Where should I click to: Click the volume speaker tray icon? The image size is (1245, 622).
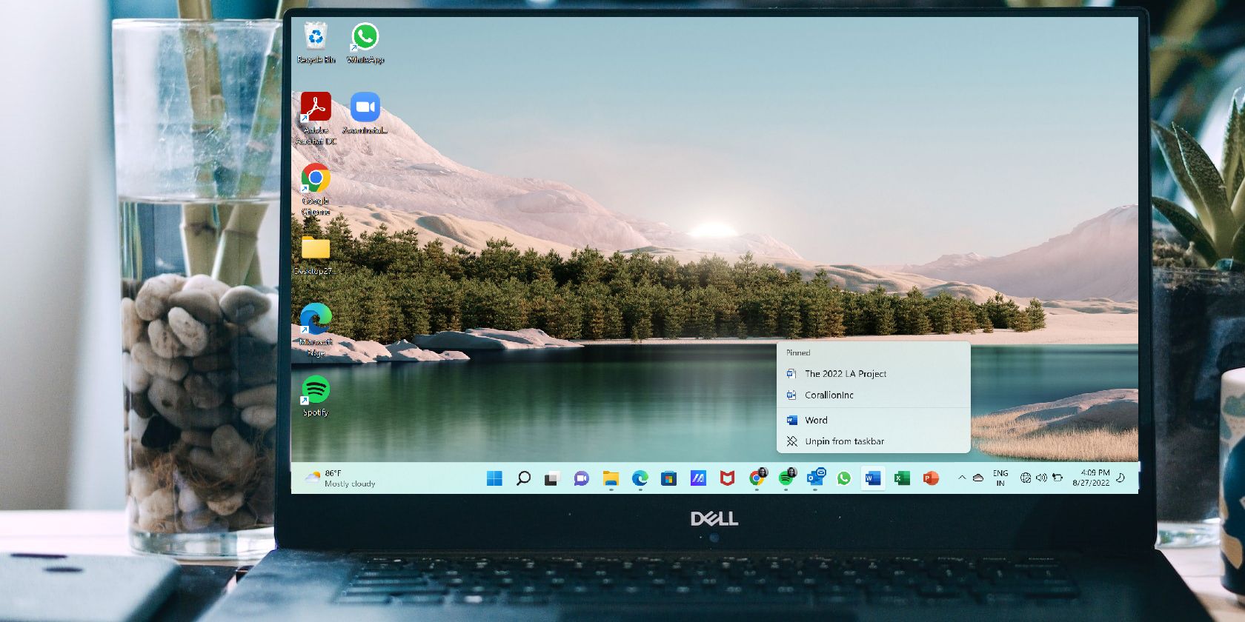pyautogui.click(x=1041, y=478)
